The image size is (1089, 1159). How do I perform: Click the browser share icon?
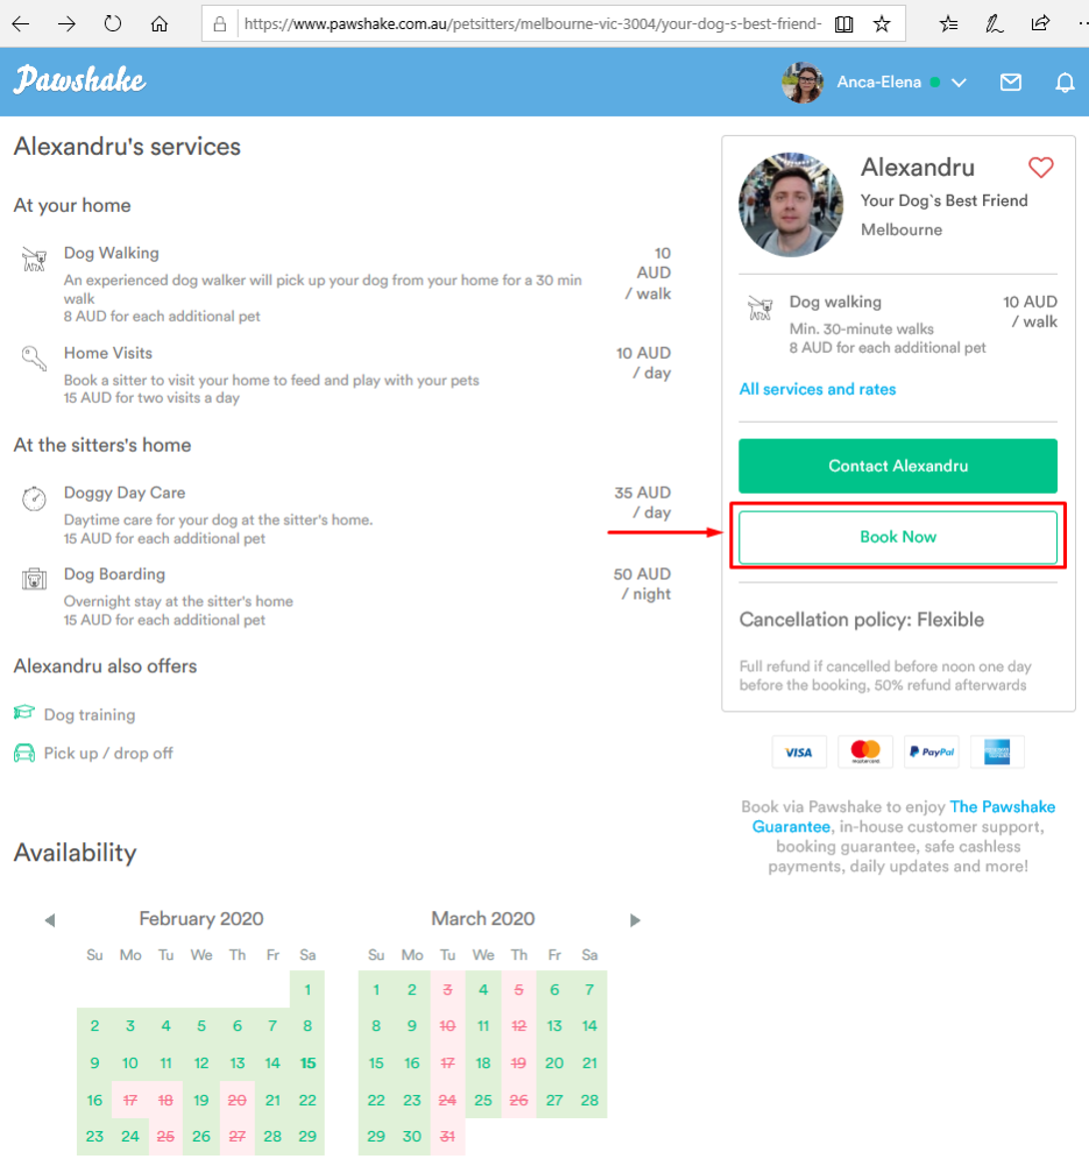coord(1040,24)
